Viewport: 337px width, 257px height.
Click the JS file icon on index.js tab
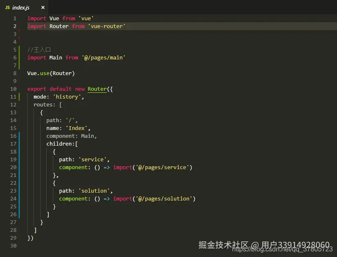coord(7,7)
